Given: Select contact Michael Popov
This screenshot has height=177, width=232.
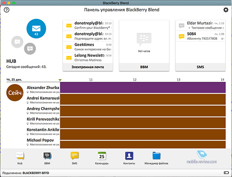Looking at the screenshot, I should coord(43,142).
